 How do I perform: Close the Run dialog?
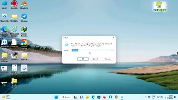114,38
